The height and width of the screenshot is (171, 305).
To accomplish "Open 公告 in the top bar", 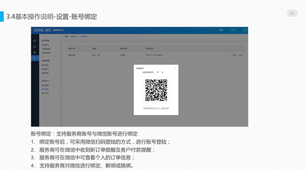I will 233,30.
